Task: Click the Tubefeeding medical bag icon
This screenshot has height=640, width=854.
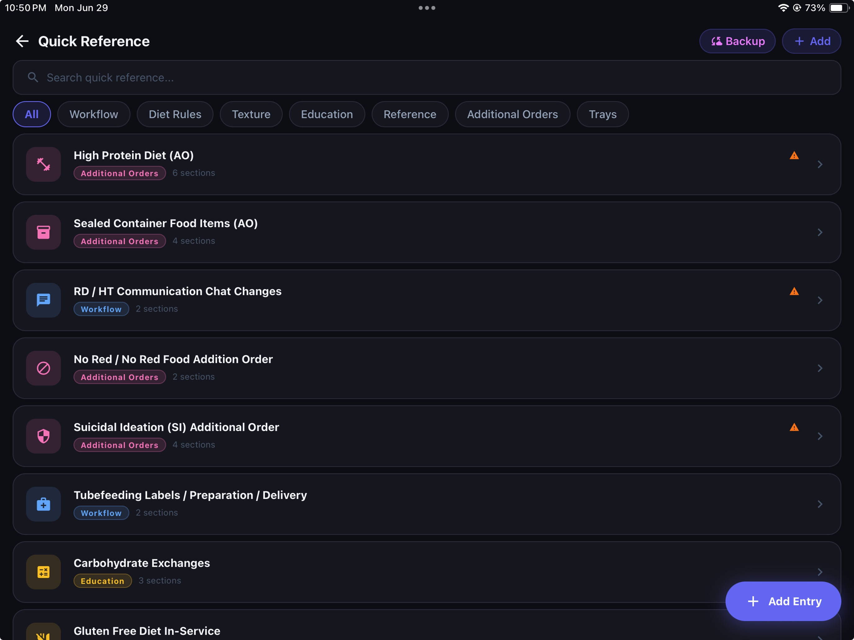Action: [43, 504]
